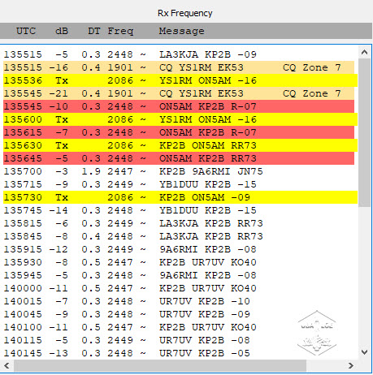Select the top row LA3KJA KP2B -09
The image size is (373, 375).
(179, 54)
